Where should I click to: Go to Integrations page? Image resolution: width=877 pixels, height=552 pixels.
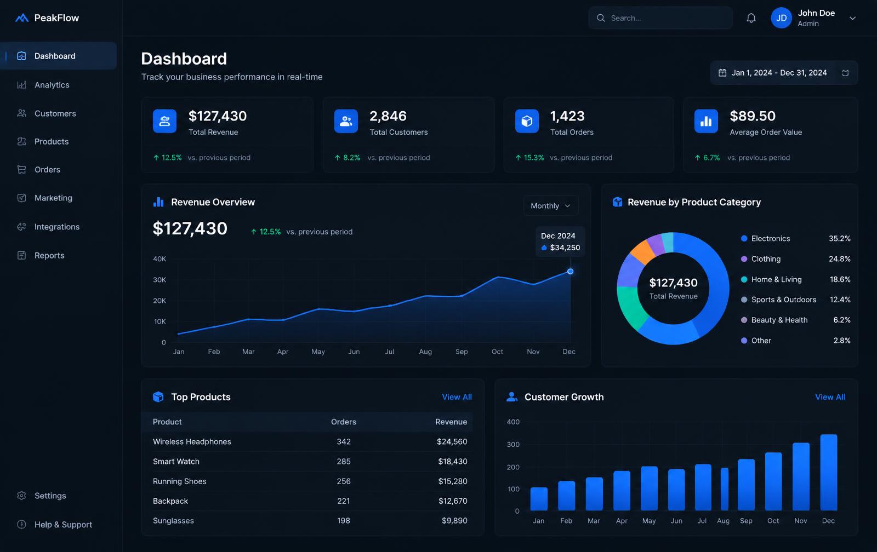[x=57, y=227]
